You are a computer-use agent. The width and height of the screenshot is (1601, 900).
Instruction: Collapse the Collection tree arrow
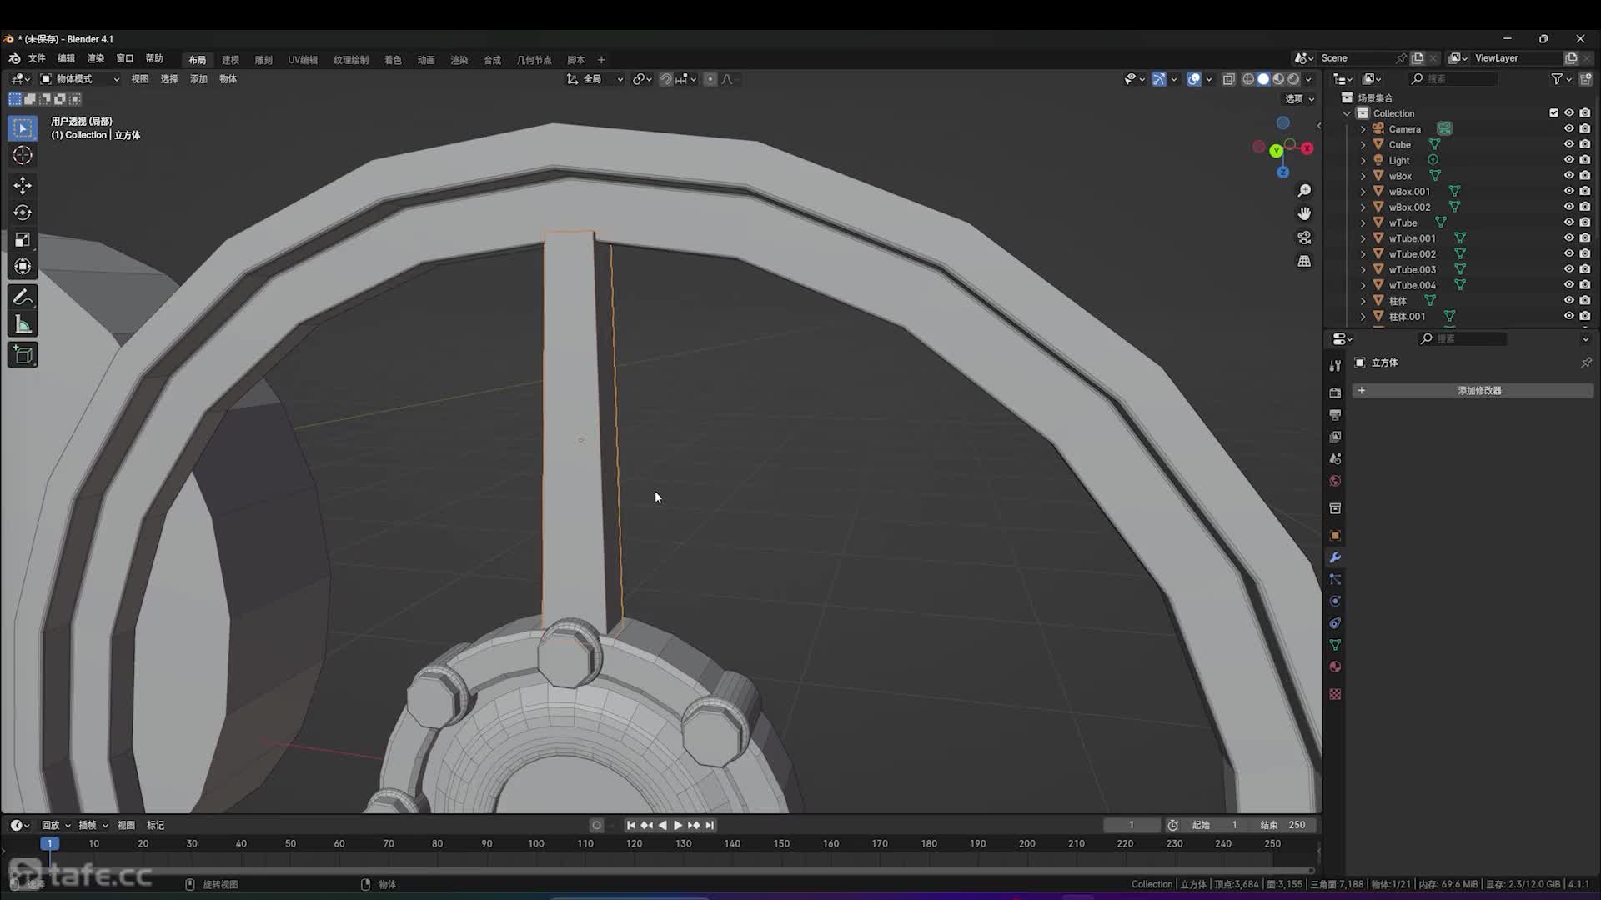1347,113
